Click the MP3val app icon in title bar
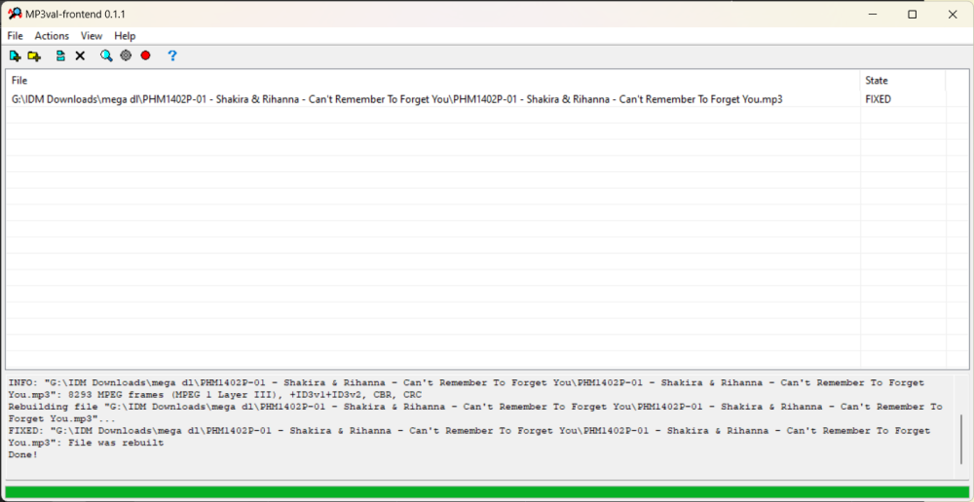 coord(15,14)
